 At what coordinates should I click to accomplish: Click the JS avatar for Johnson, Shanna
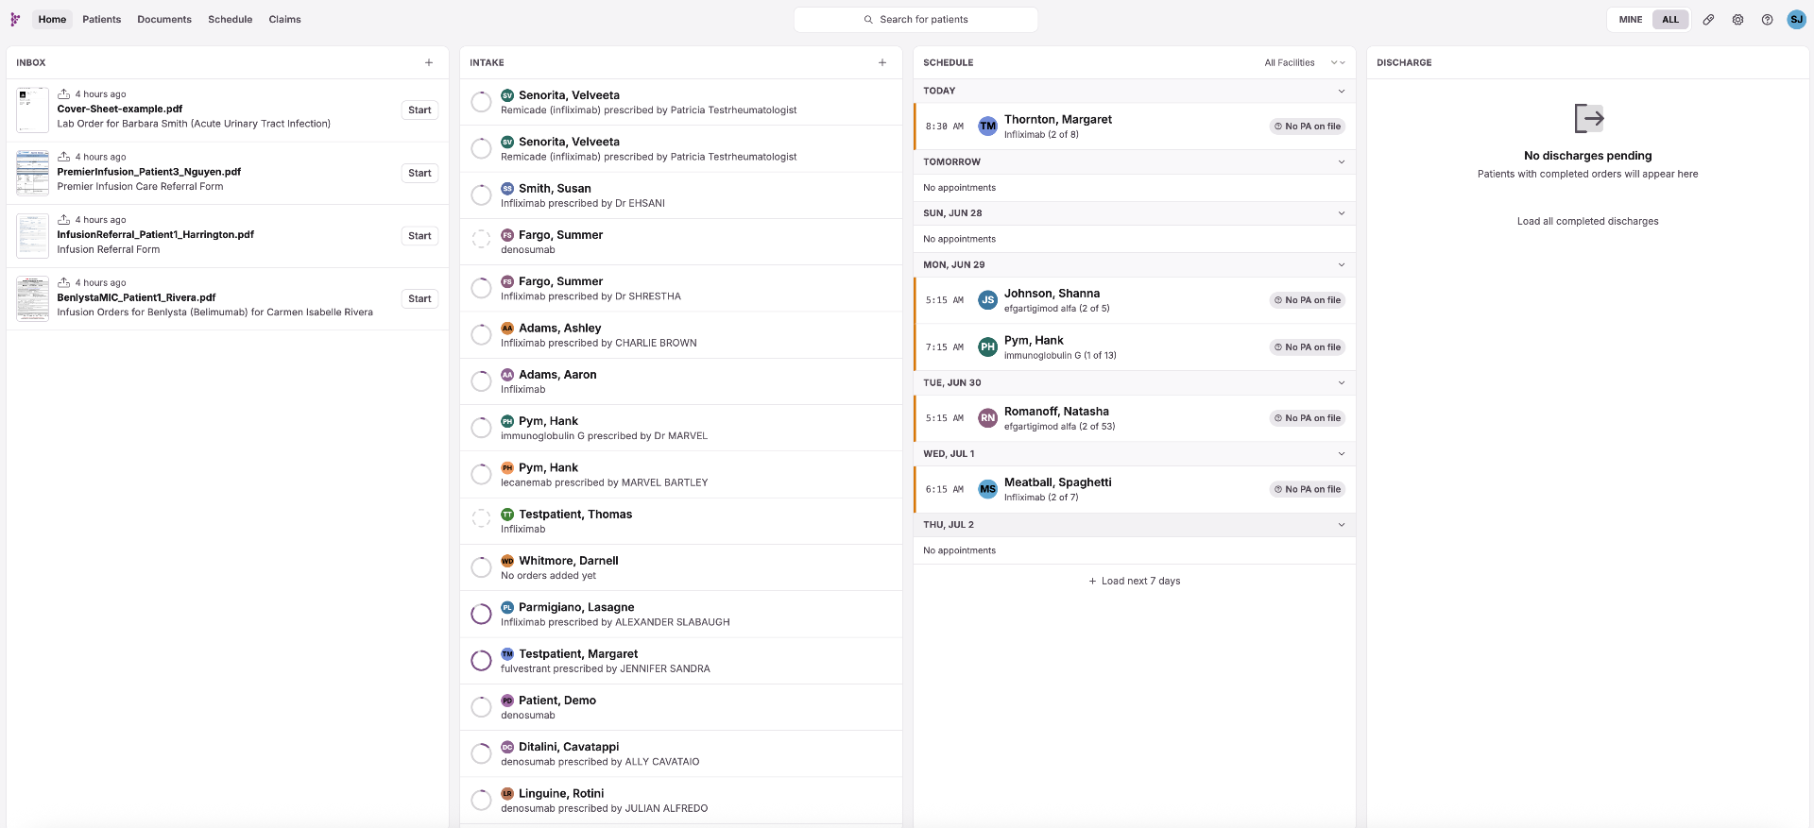pyautogui.click(x=987, y=300)
